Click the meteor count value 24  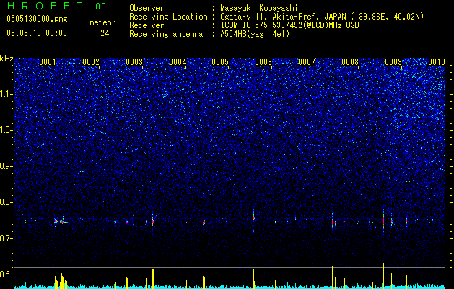point(105,33)
